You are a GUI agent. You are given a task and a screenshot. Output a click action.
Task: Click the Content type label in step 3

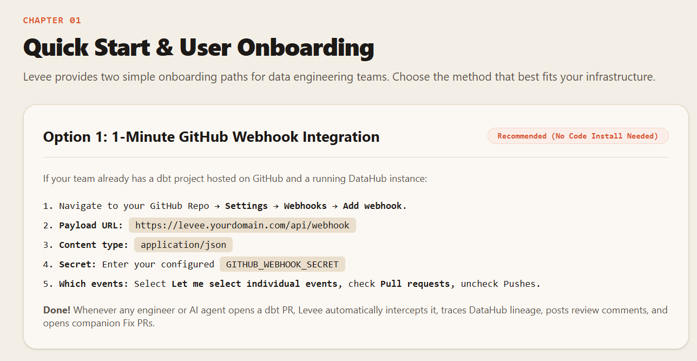click(x=94, y=245)
